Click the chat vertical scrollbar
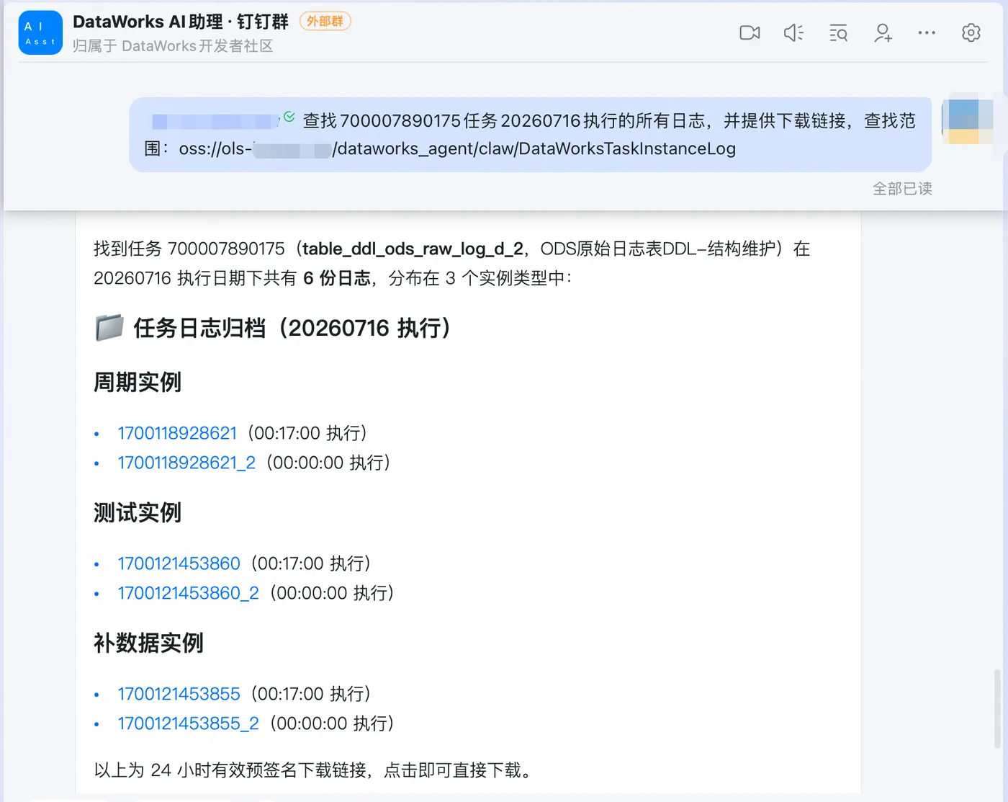The height and width of the screenshot is (802, 1008). pos(996,708)
